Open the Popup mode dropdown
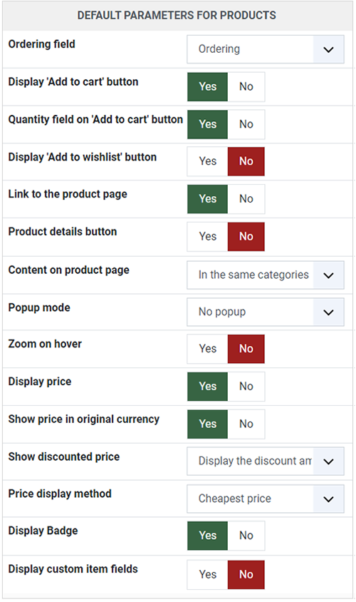 point(265,312)
